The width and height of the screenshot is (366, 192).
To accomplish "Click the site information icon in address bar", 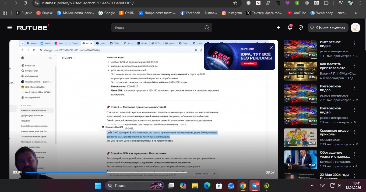I will click(37, 3).
